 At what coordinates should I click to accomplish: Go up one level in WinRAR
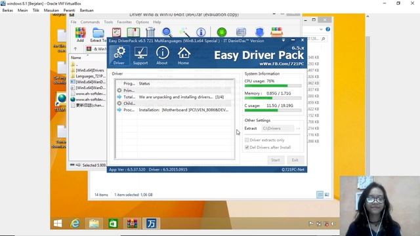coord(75,49)
